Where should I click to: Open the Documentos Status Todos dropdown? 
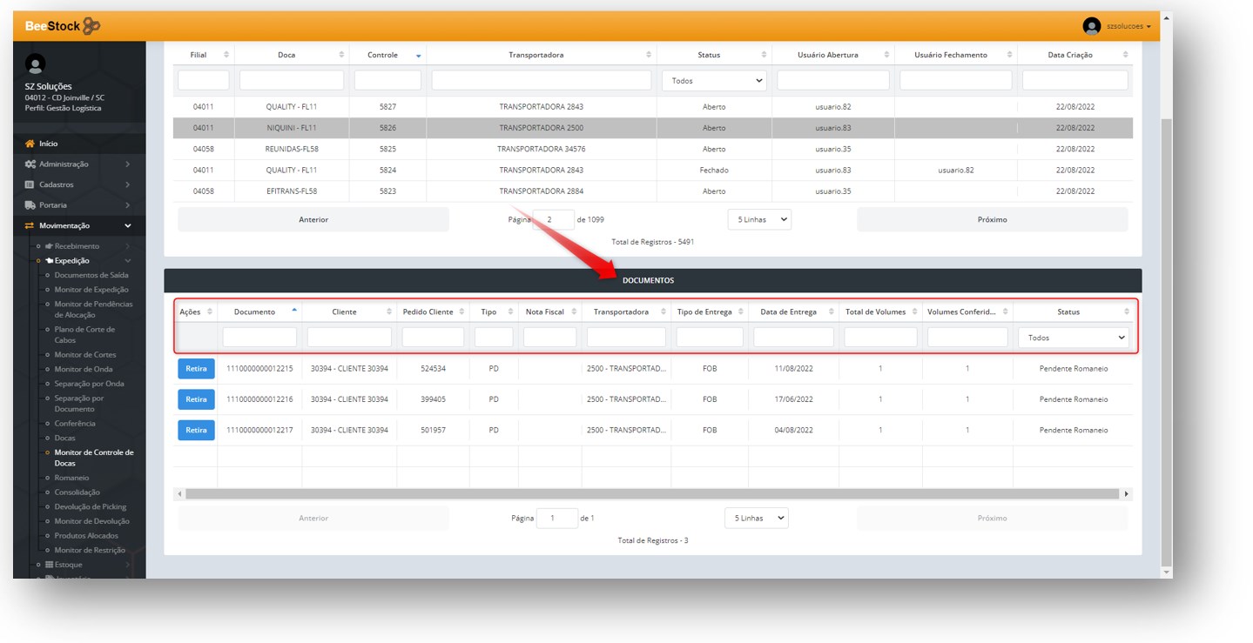[x=1075, y=338]
